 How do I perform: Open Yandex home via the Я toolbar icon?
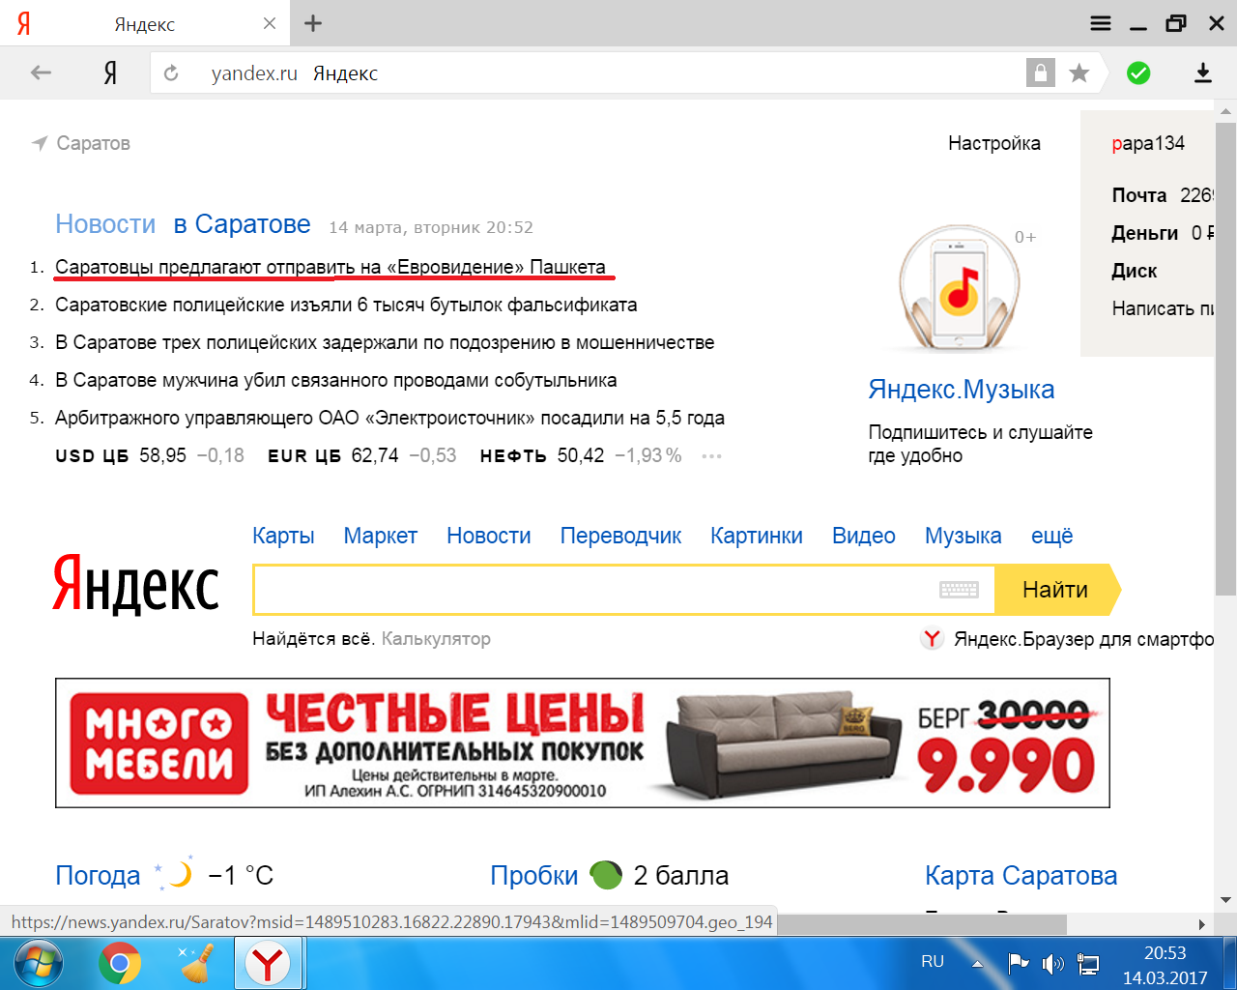click(x=110, y=73)
